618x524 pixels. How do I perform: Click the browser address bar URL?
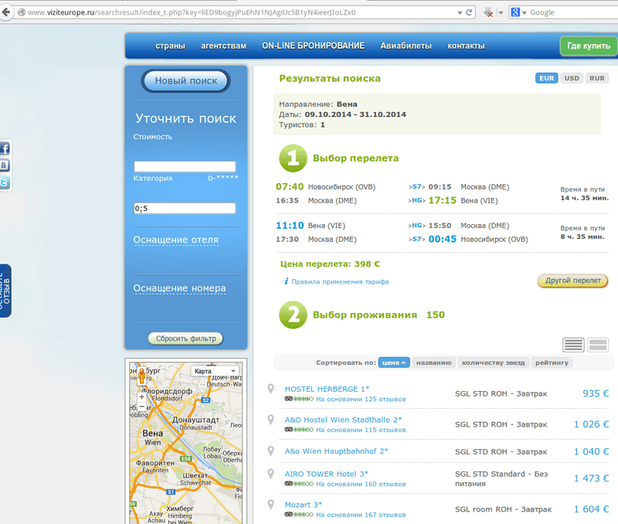tap(192, 12)
